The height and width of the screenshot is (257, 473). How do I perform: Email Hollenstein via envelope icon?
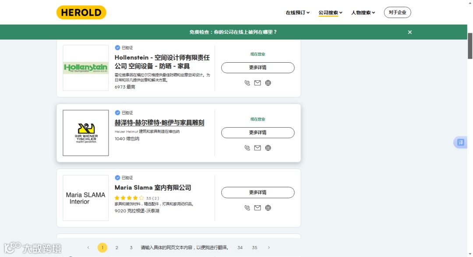258,83
